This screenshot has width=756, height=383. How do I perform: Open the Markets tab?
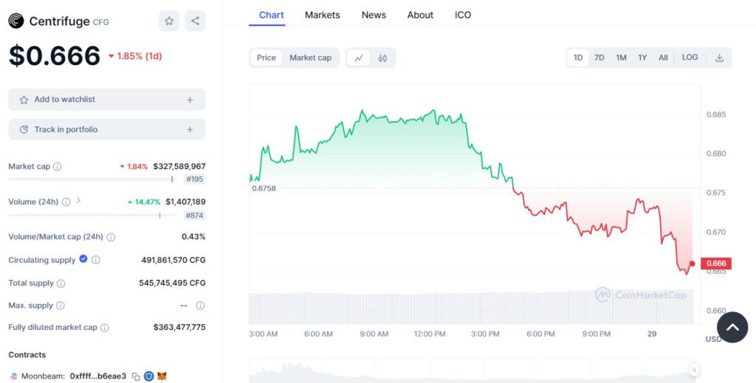323,15
